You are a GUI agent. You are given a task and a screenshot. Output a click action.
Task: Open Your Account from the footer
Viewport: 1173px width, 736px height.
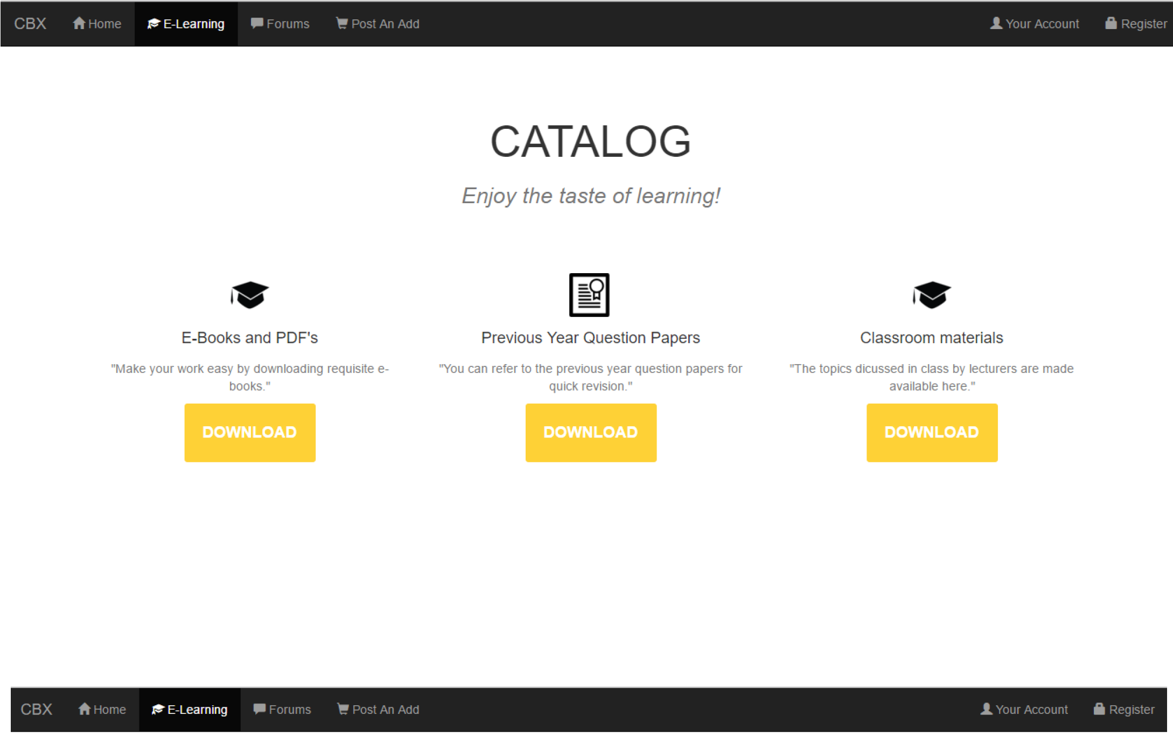[1024, 709]
